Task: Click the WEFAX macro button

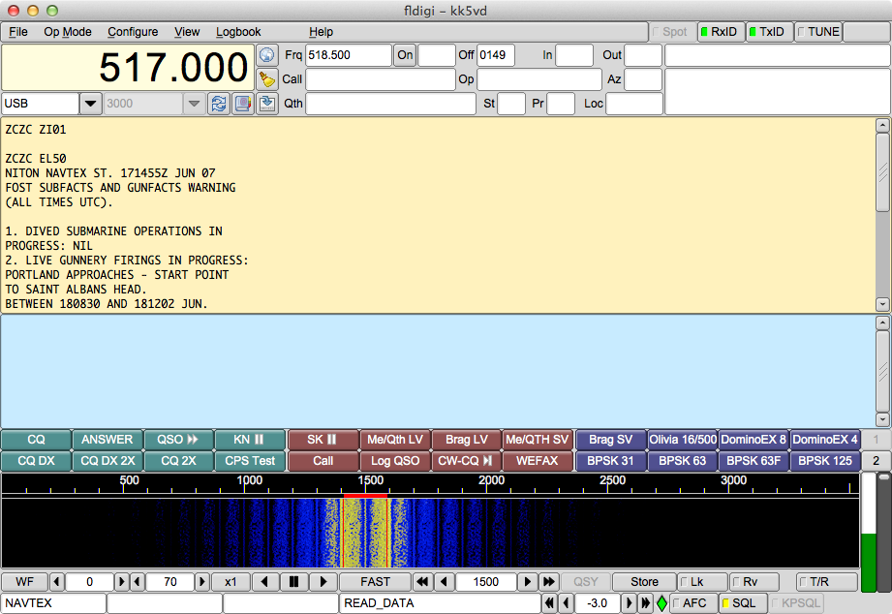Action: click(x=537, y=461)
